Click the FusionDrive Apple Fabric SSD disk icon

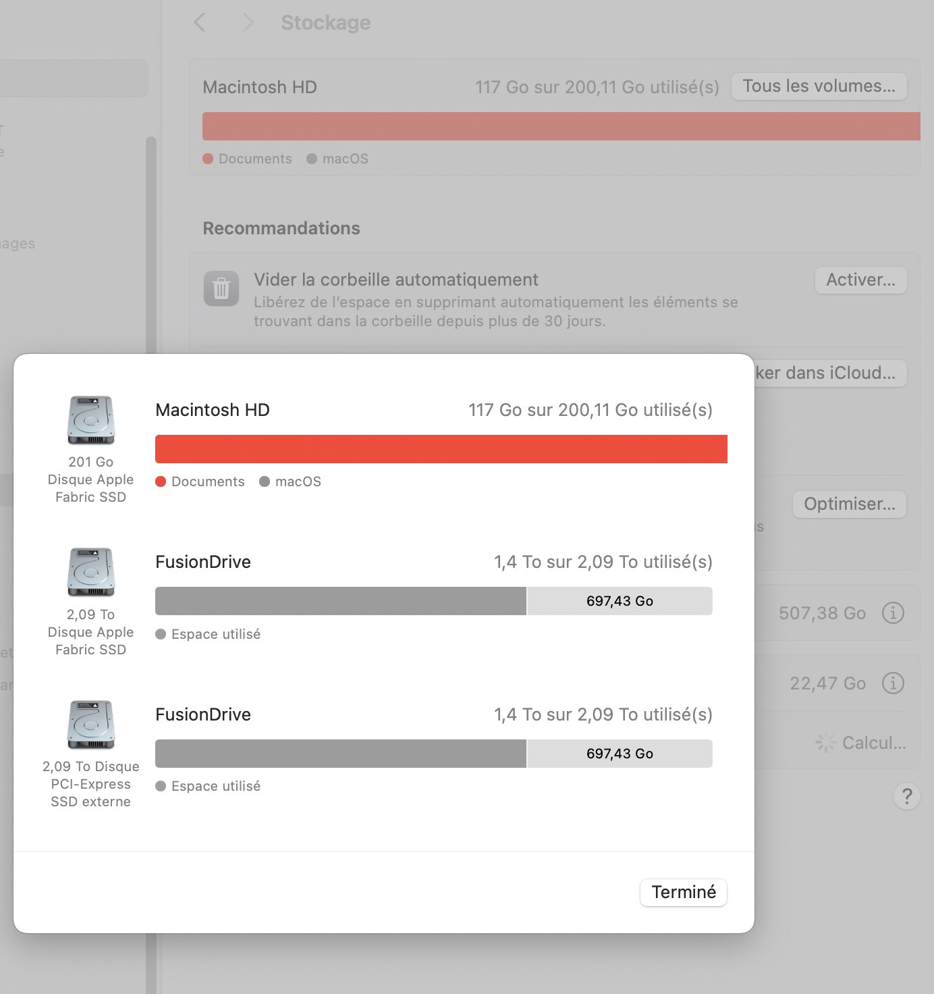[x=91, y=572]
